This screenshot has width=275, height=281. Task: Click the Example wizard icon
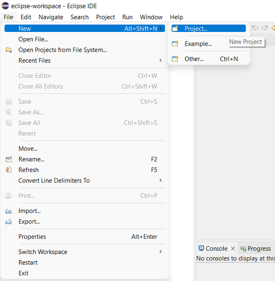[175, 44]
